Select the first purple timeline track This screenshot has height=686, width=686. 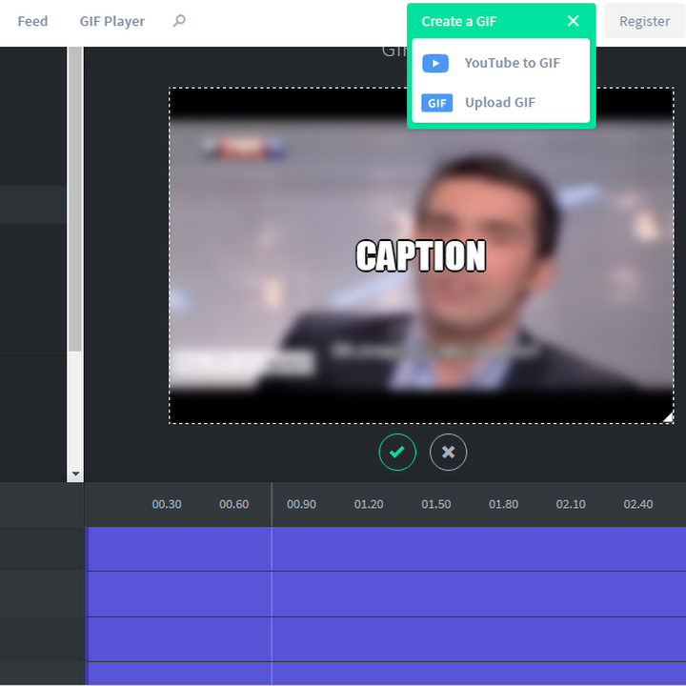385,549
